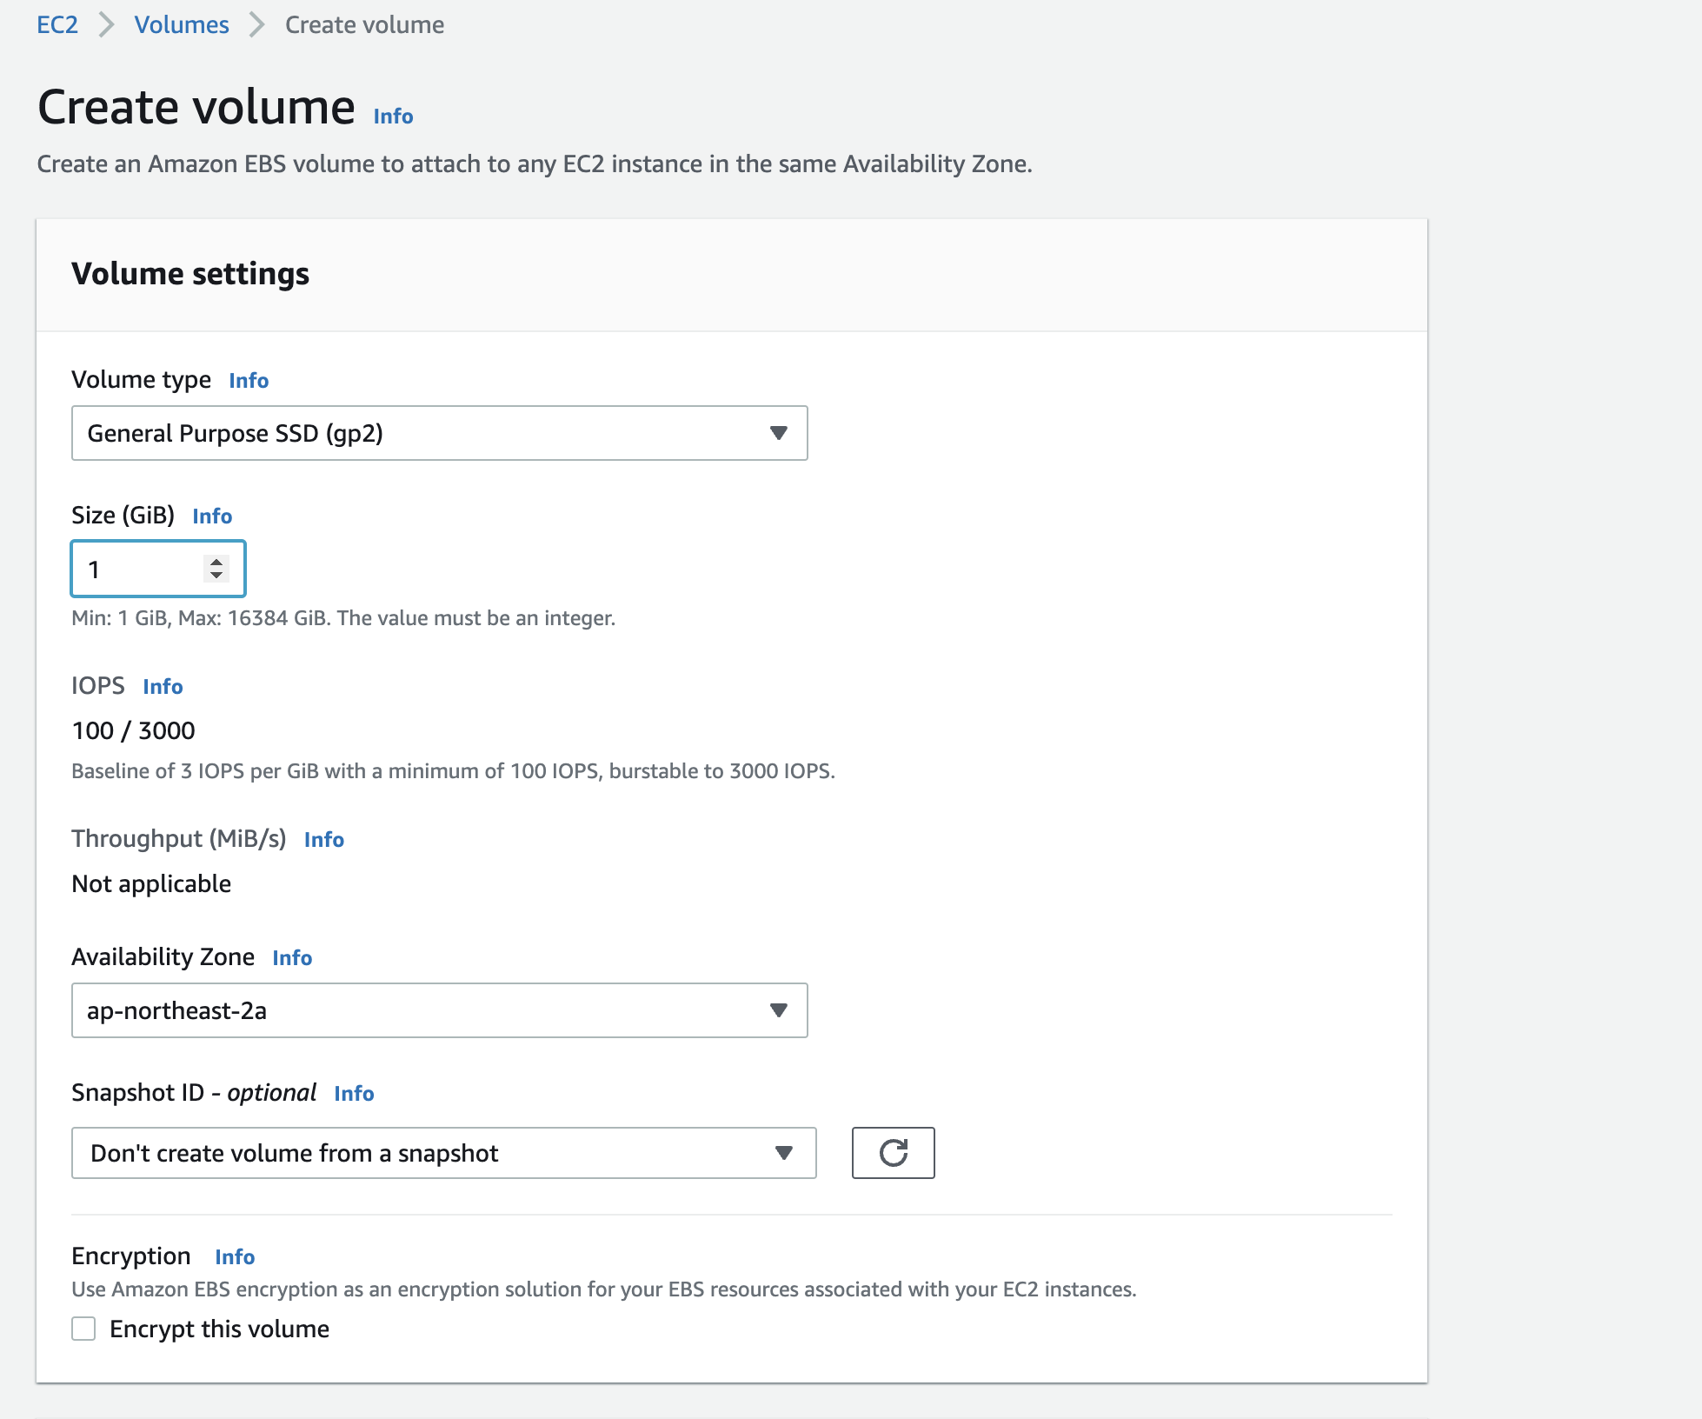Click Info link beside Snapshot ID

tap(354, 1094)
